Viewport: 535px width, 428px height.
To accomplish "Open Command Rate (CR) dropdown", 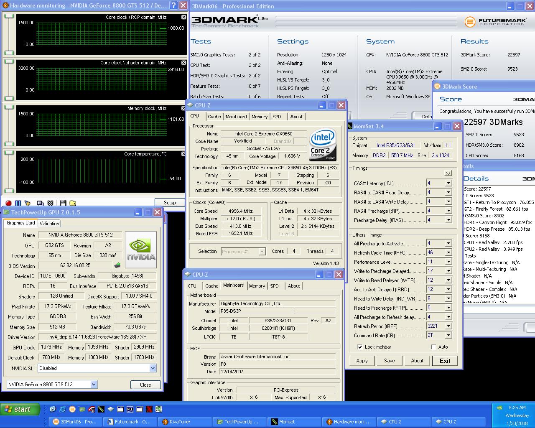I will coord(448,335).
